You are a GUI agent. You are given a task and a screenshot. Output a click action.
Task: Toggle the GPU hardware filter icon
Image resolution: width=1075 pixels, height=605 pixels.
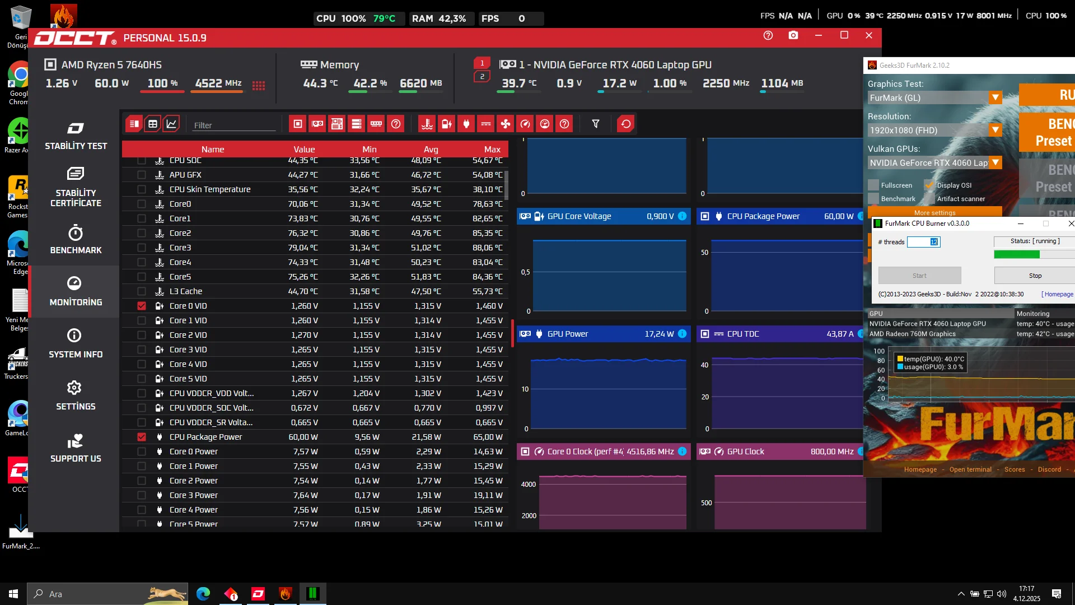point(317,124)
